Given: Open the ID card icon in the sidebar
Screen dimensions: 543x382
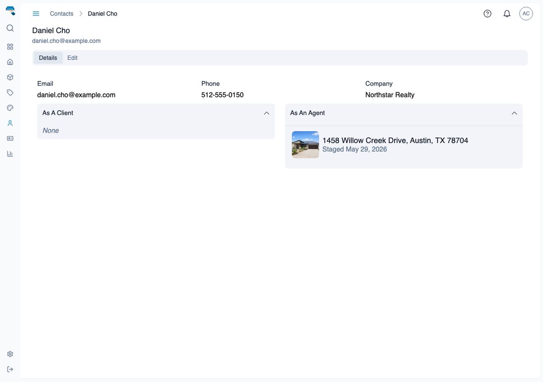Looking at the screenshot, I should coord(10,138).
